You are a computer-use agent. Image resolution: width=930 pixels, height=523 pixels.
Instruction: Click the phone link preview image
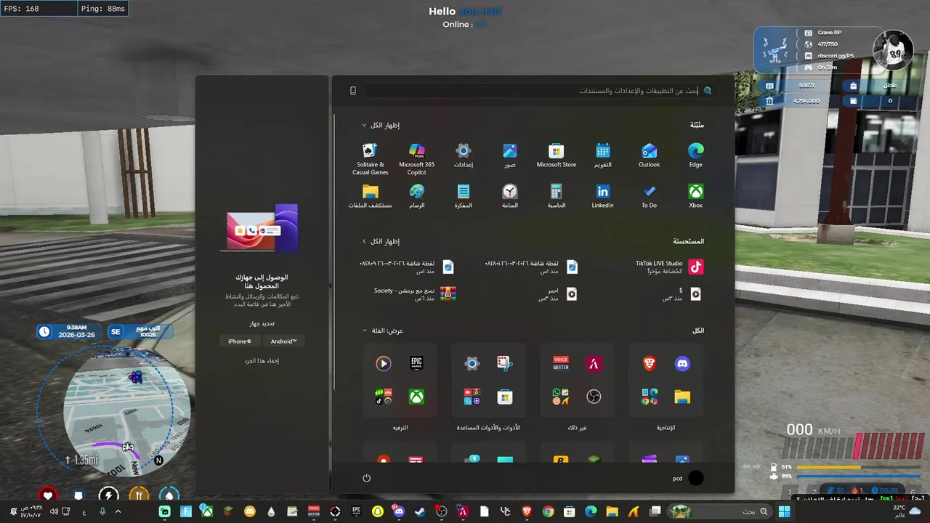pos(262,228)
